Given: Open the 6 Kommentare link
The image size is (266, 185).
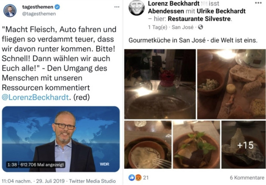Looking at the screenshot, I should coord(247,178).
